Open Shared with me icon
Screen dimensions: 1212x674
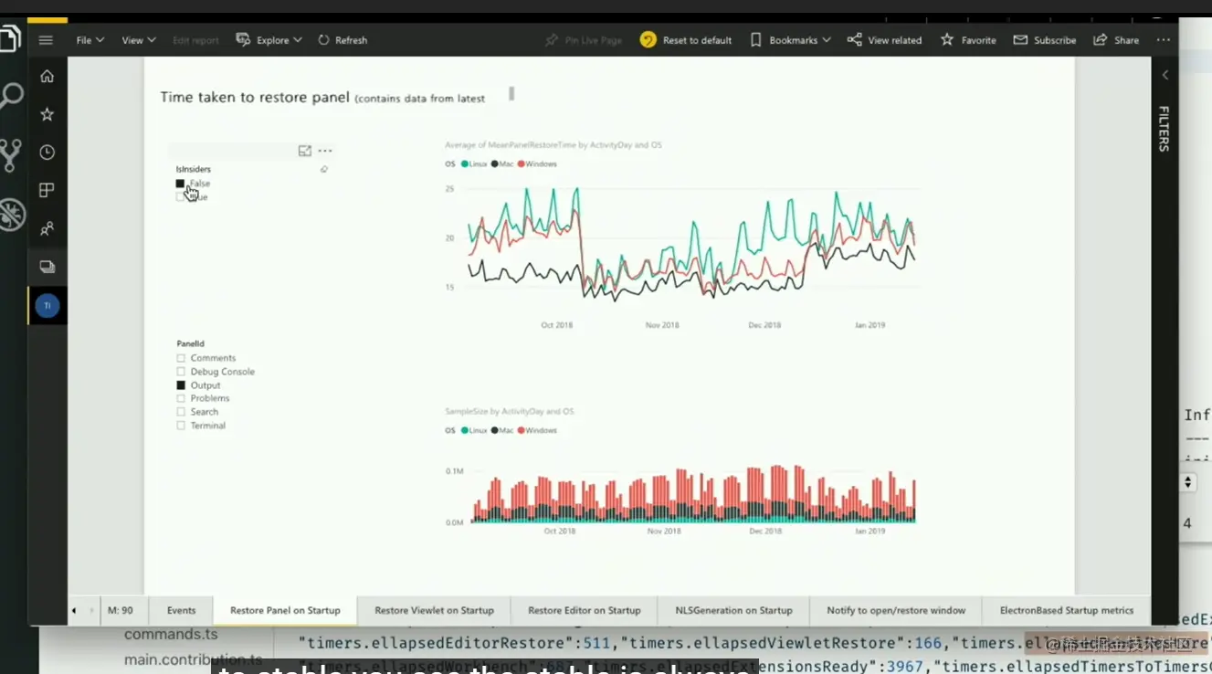pyautogui.click(x=47, y=228)
